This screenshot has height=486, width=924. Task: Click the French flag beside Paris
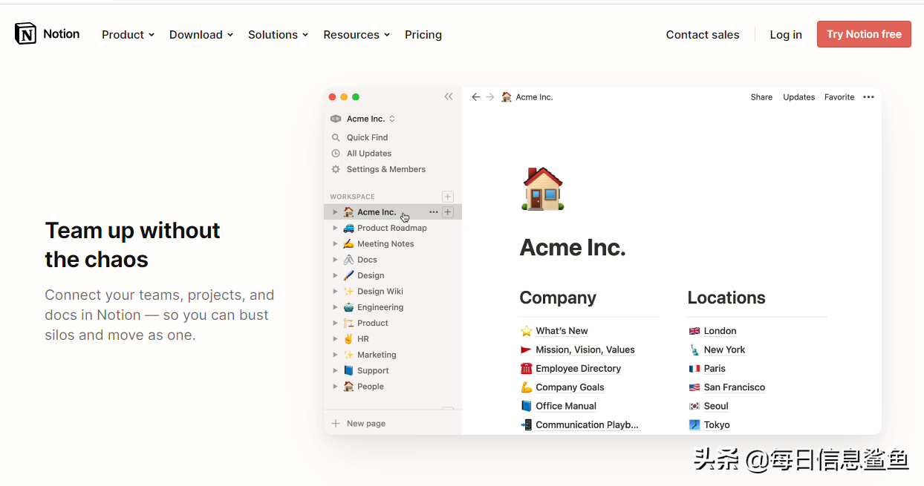pos(694,369)
